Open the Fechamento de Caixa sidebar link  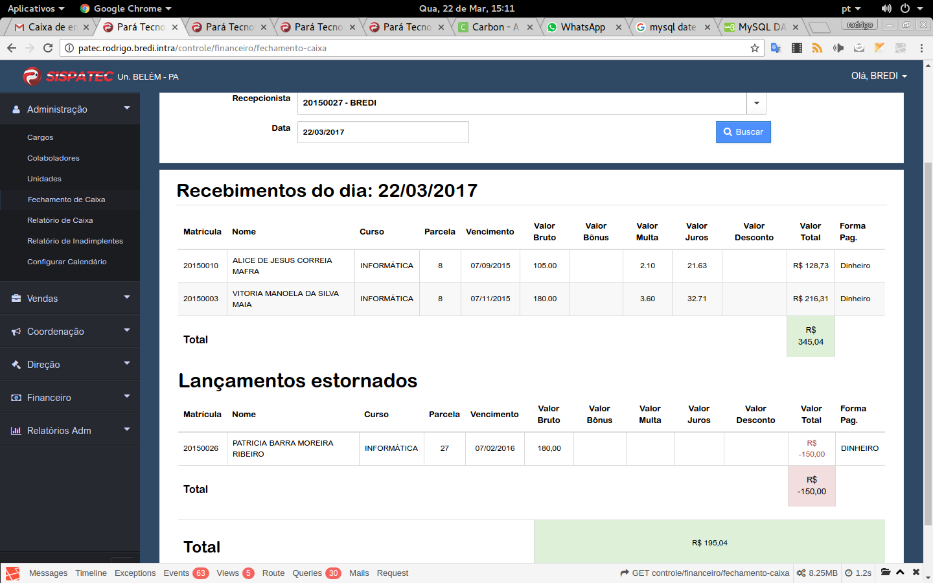coord(66,200)
